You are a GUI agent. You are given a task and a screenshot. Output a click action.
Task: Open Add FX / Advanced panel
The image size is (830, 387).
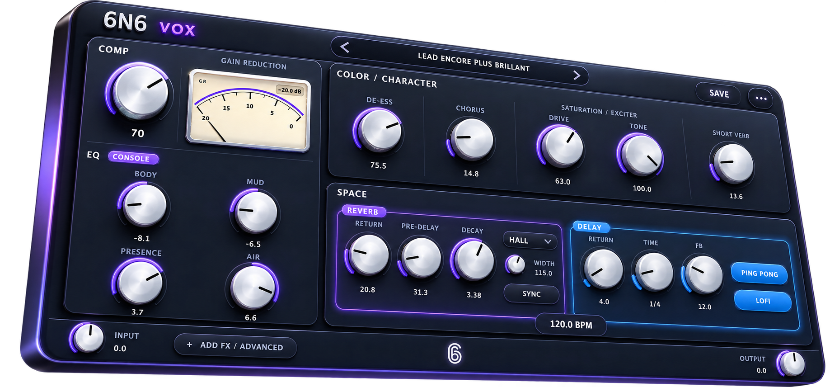click(x=235, y=346)
